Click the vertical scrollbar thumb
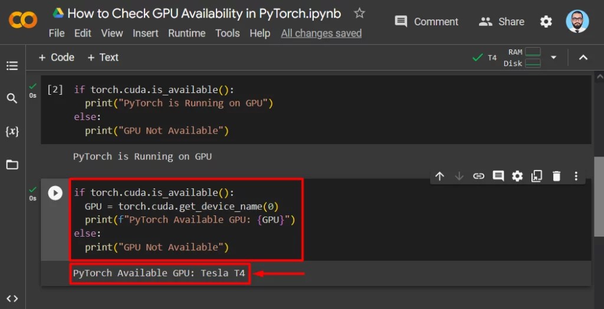This screenshot has height=309, width=604. coord(599,197)
